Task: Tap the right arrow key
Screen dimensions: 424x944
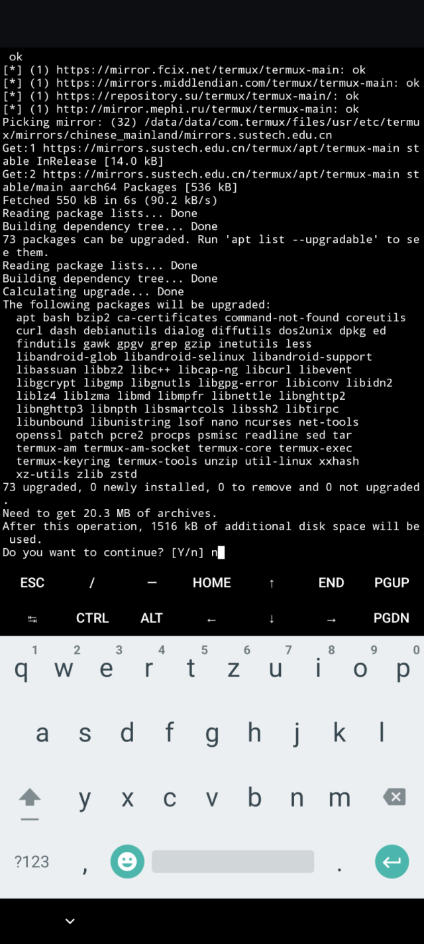Action: tap(331, 618)
